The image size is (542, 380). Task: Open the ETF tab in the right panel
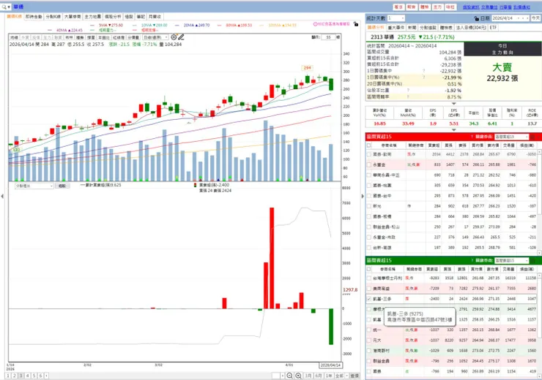[493, 28]
